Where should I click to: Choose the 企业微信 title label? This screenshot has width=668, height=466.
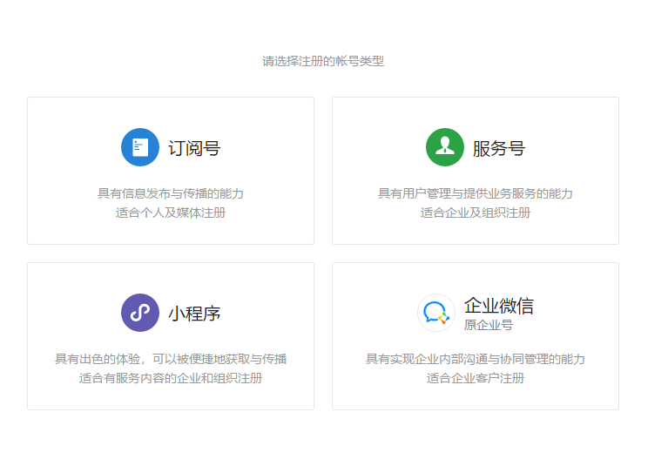499,306
